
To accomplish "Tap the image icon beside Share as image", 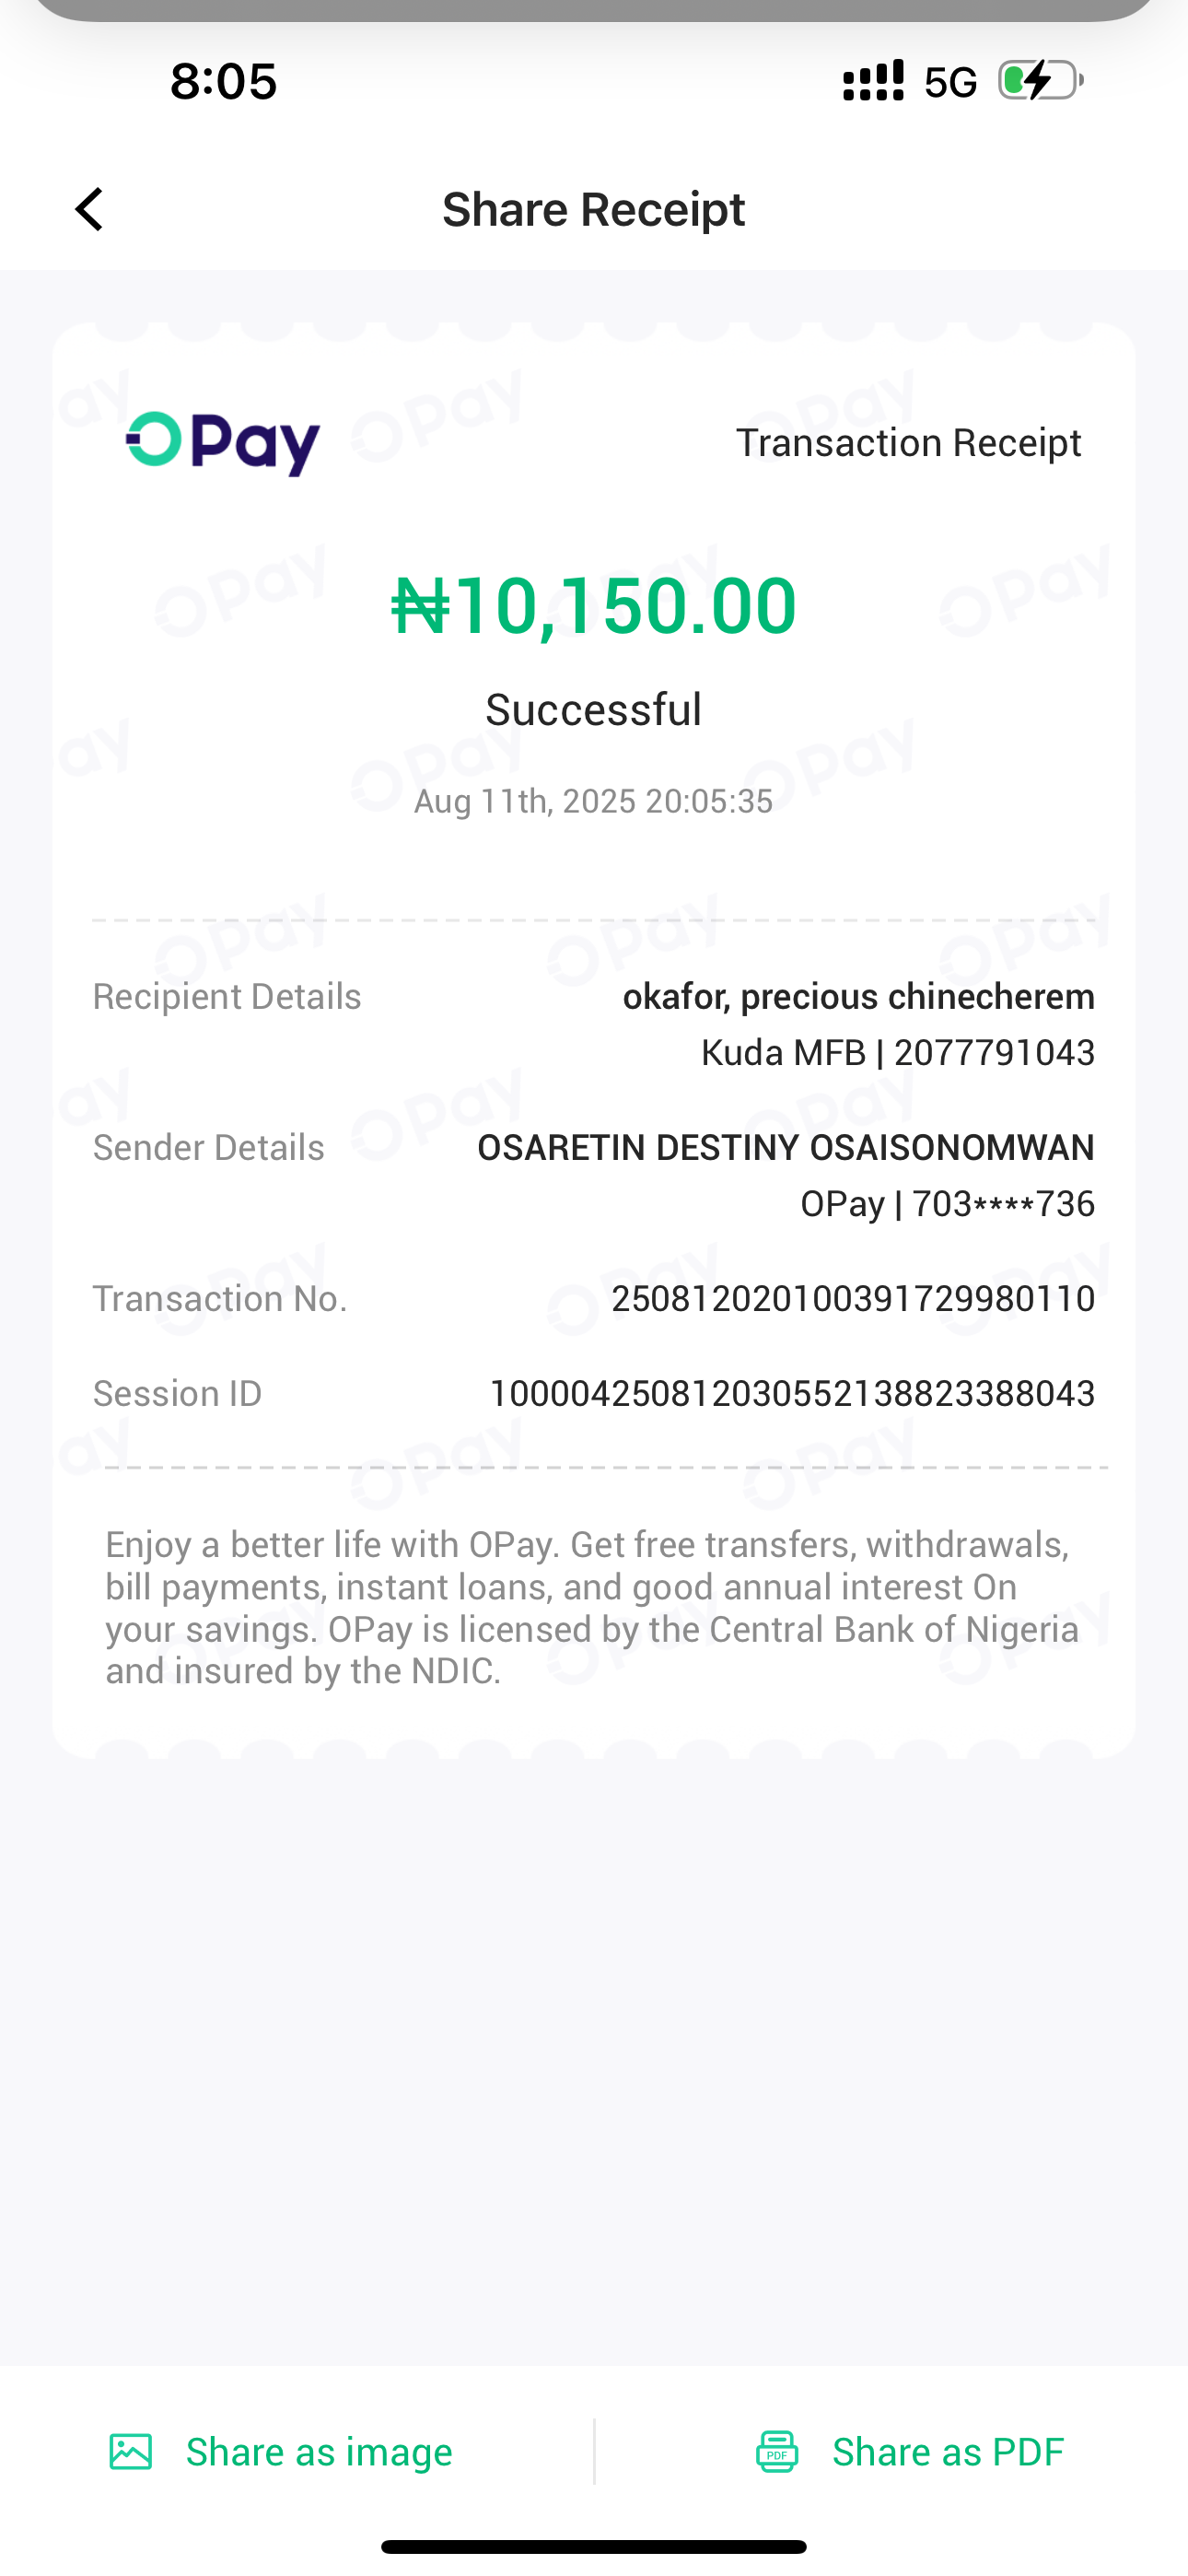I will click(x=131, y=2452).
